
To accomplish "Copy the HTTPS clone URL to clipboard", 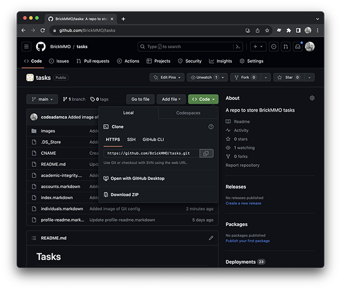I will pos(206,153).
